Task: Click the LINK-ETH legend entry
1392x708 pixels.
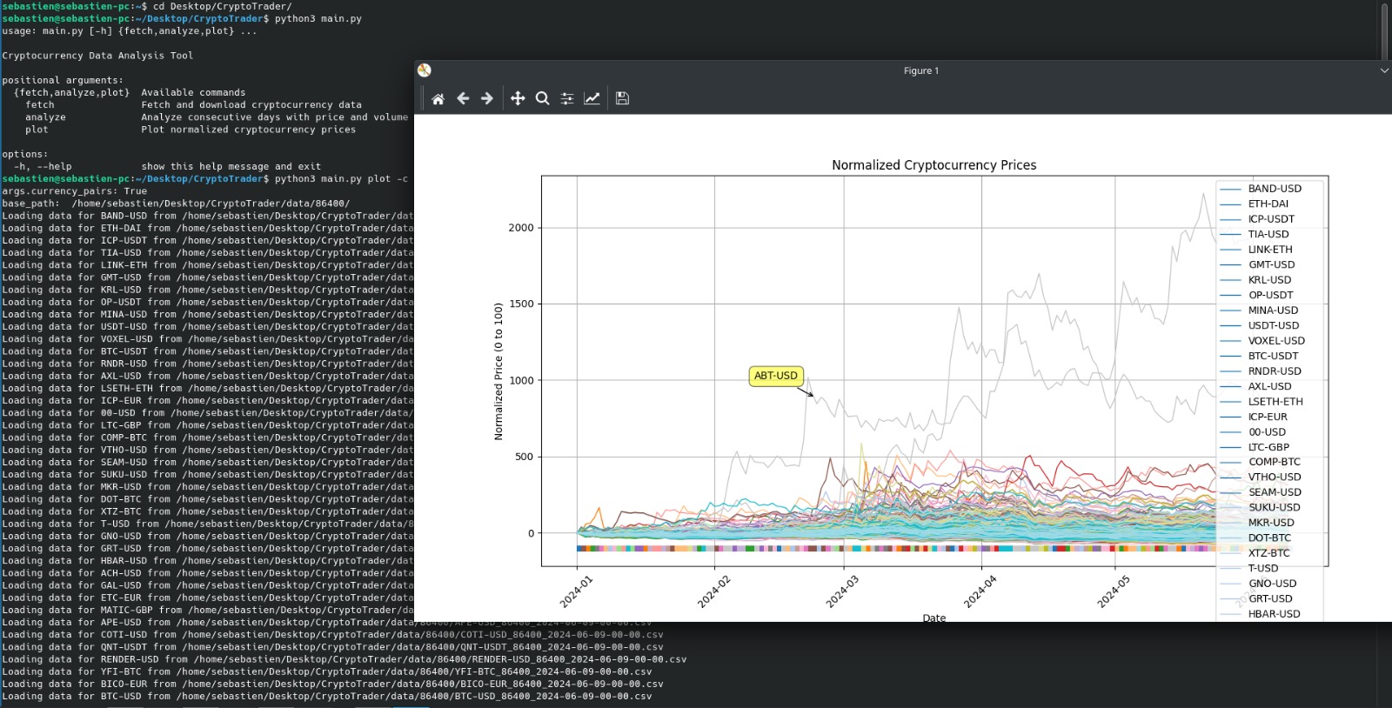Action: (1256, 250)
